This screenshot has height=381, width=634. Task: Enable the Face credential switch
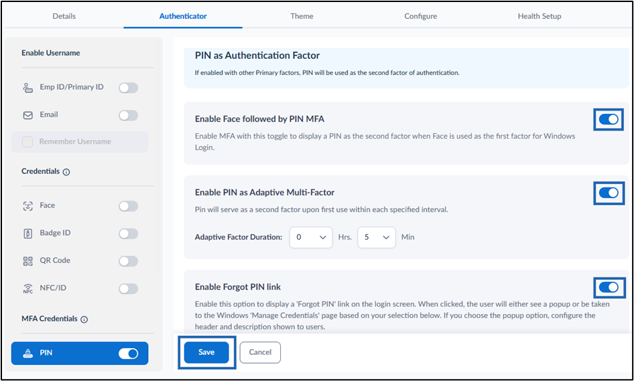tap(128, 206)
